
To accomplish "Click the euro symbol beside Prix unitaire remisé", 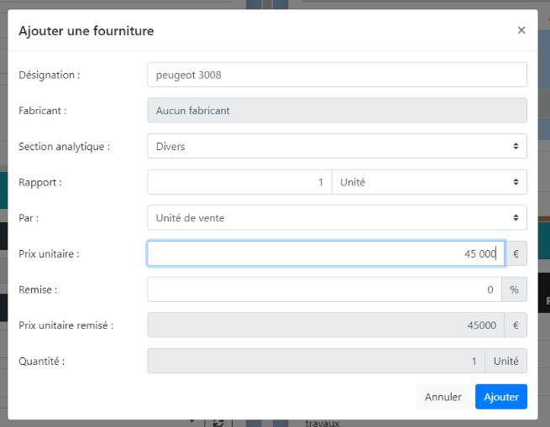I will (x=516, y=325).
